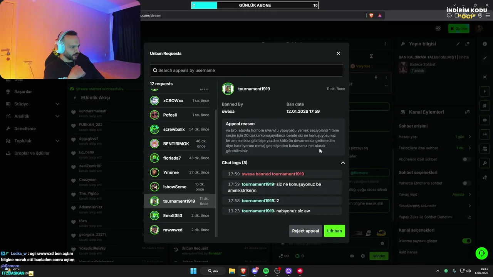Click the Go live button
This screenshot has width=493, height=277.
(459, 28)
